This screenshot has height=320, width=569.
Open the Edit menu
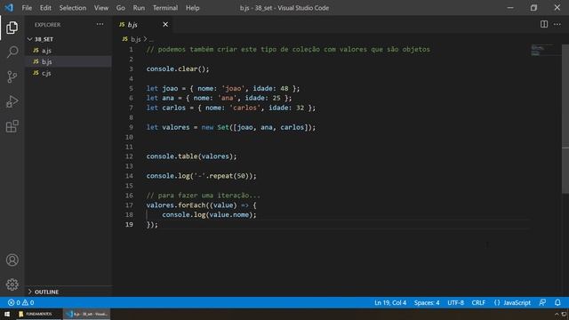(x=45, y=8)
